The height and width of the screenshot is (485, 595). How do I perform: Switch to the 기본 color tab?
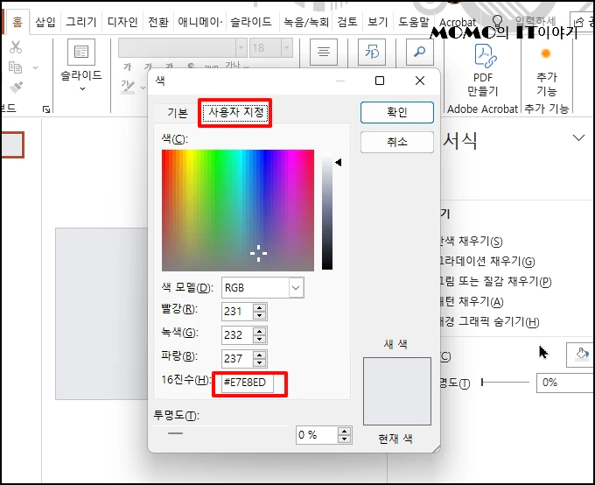(178, 113)
